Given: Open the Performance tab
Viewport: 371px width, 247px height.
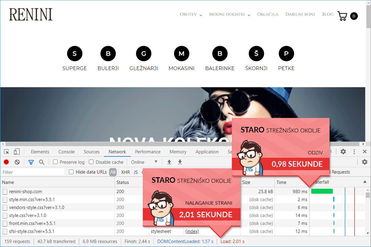Looking at the screenshot, I should (x=148, y=152).
